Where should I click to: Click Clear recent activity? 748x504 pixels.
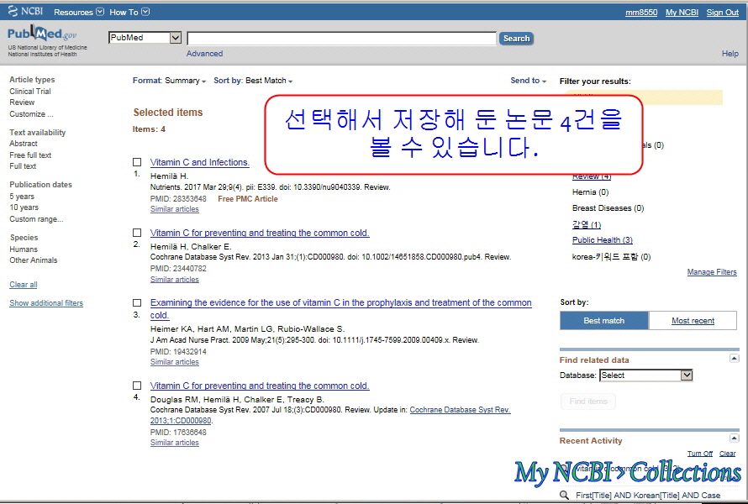(728, 454)
